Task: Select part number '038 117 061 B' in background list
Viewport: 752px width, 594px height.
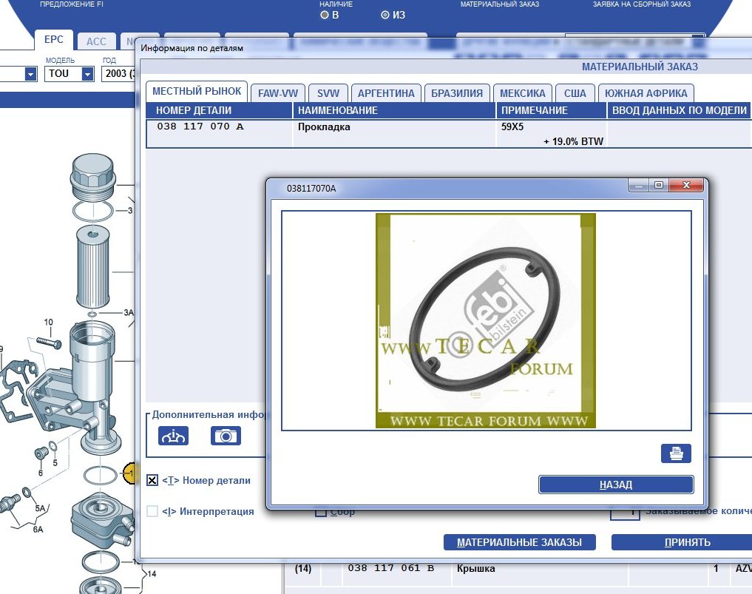Action: [x=391, y=568]
